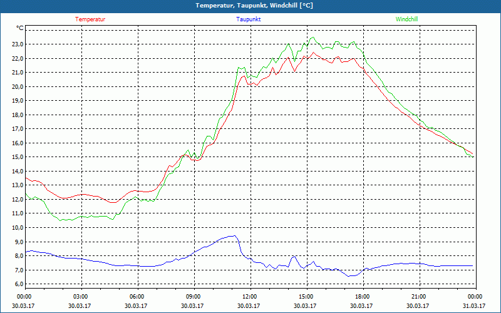Viewport: 501px width, 313px height.
Task: Click the 31.03.17 date label
Action: click(474, 305)
